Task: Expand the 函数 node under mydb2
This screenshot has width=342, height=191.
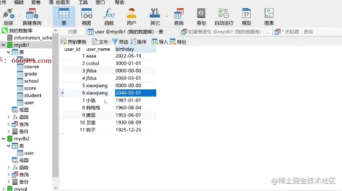Action: click(x=8, y=167)
